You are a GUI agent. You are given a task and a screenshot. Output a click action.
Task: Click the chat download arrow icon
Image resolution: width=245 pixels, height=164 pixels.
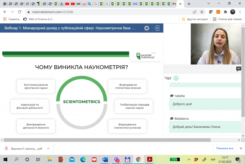(x=176, y=78)
